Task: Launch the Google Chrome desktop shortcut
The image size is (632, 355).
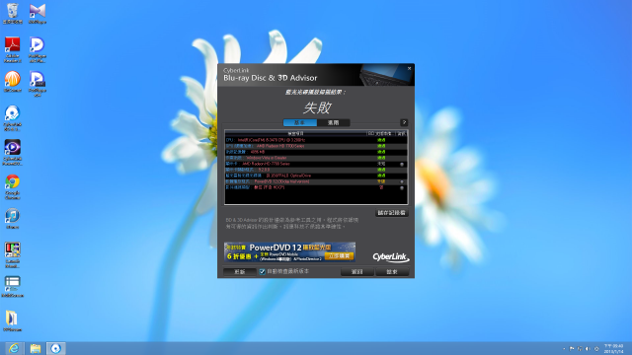Action: [13, 186]
